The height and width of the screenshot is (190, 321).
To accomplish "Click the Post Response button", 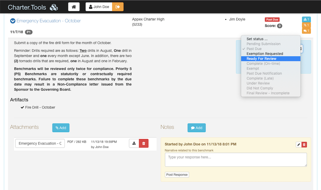I will point(177,175).
